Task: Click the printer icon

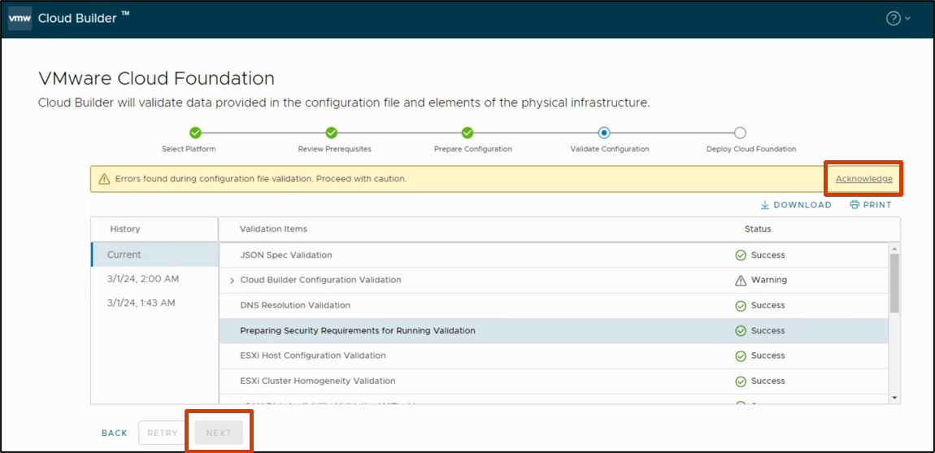Action: [x=855, y=205]
